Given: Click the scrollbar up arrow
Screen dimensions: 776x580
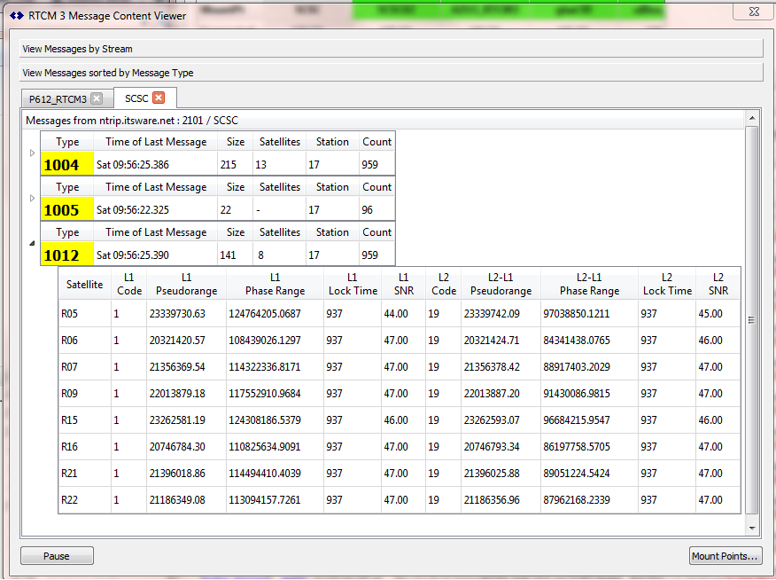Looking at the screenshot, I should pyautogui.click(x=752, y=118).
